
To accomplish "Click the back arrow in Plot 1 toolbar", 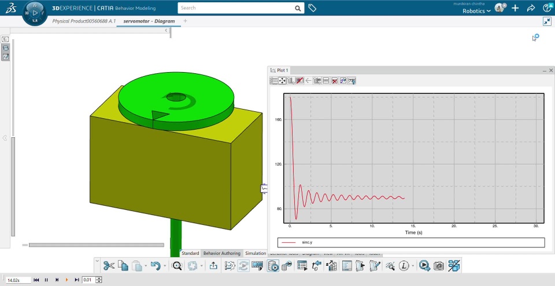I will point(308,81).
